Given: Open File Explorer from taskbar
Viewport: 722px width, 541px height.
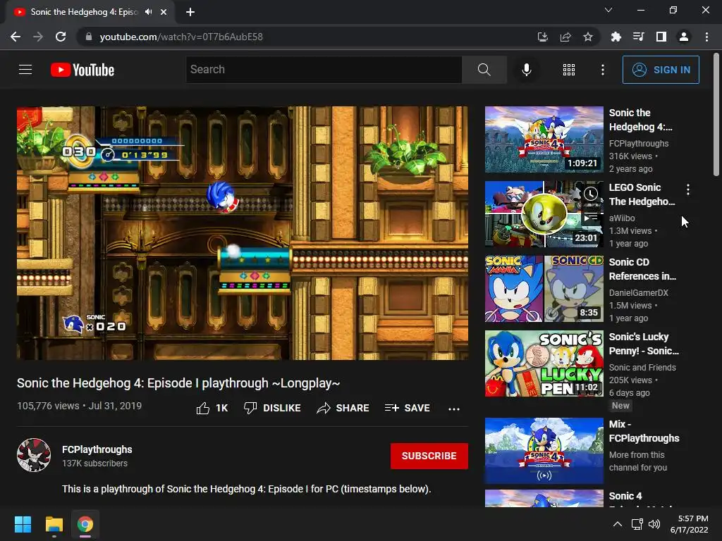Looking at the screenshot, I should [54, 524].
